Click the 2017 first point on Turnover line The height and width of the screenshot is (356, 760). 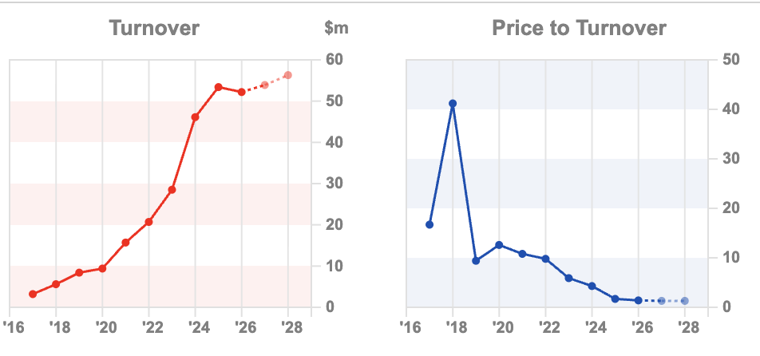(x=33, y=295)
